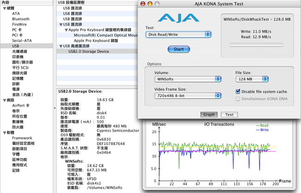Select PCI 卡 in the hardware list
The height and width of the screenshot is (193, 301).
18,35
